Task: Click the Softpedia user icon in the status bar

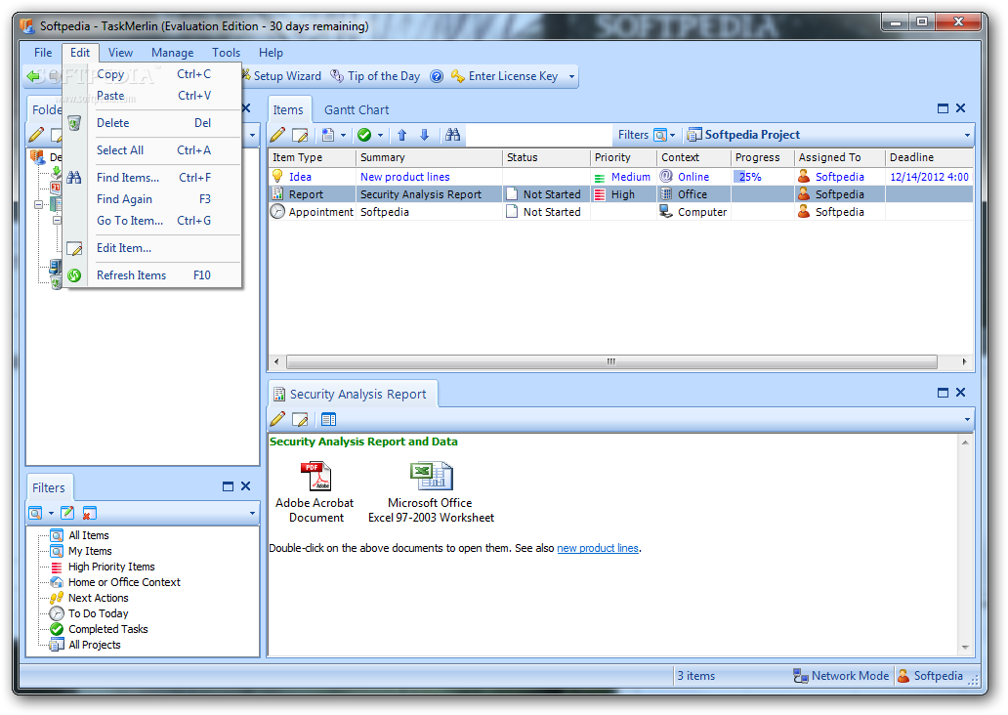Action: 903,676
